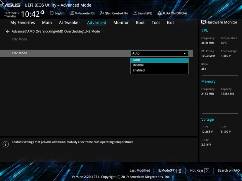The height and width of the screenshot is (181, 242).
Task: Switch to the Ai Tweaker tab
Action: [70, 23]
